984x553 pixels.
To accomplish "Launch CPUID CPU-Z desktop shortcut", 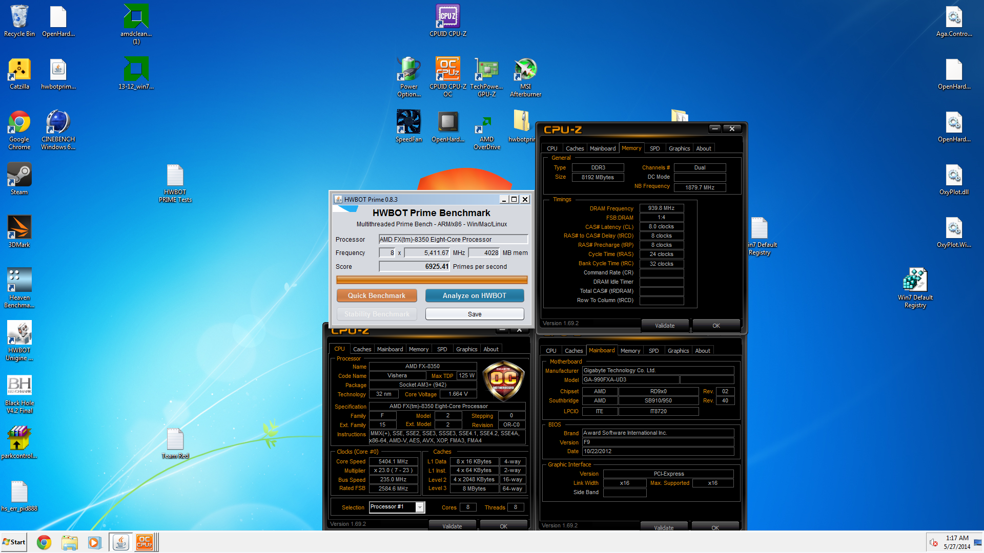I will 448,22.
